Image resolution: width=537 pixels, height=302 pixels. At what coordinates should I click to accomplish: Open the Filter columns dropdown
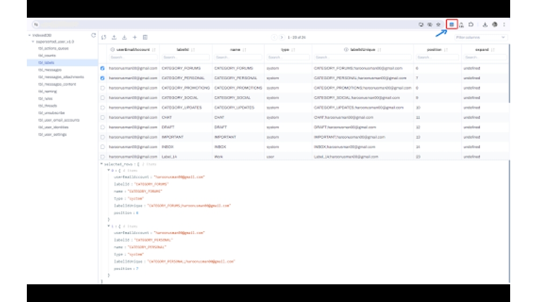click(481, 37)
